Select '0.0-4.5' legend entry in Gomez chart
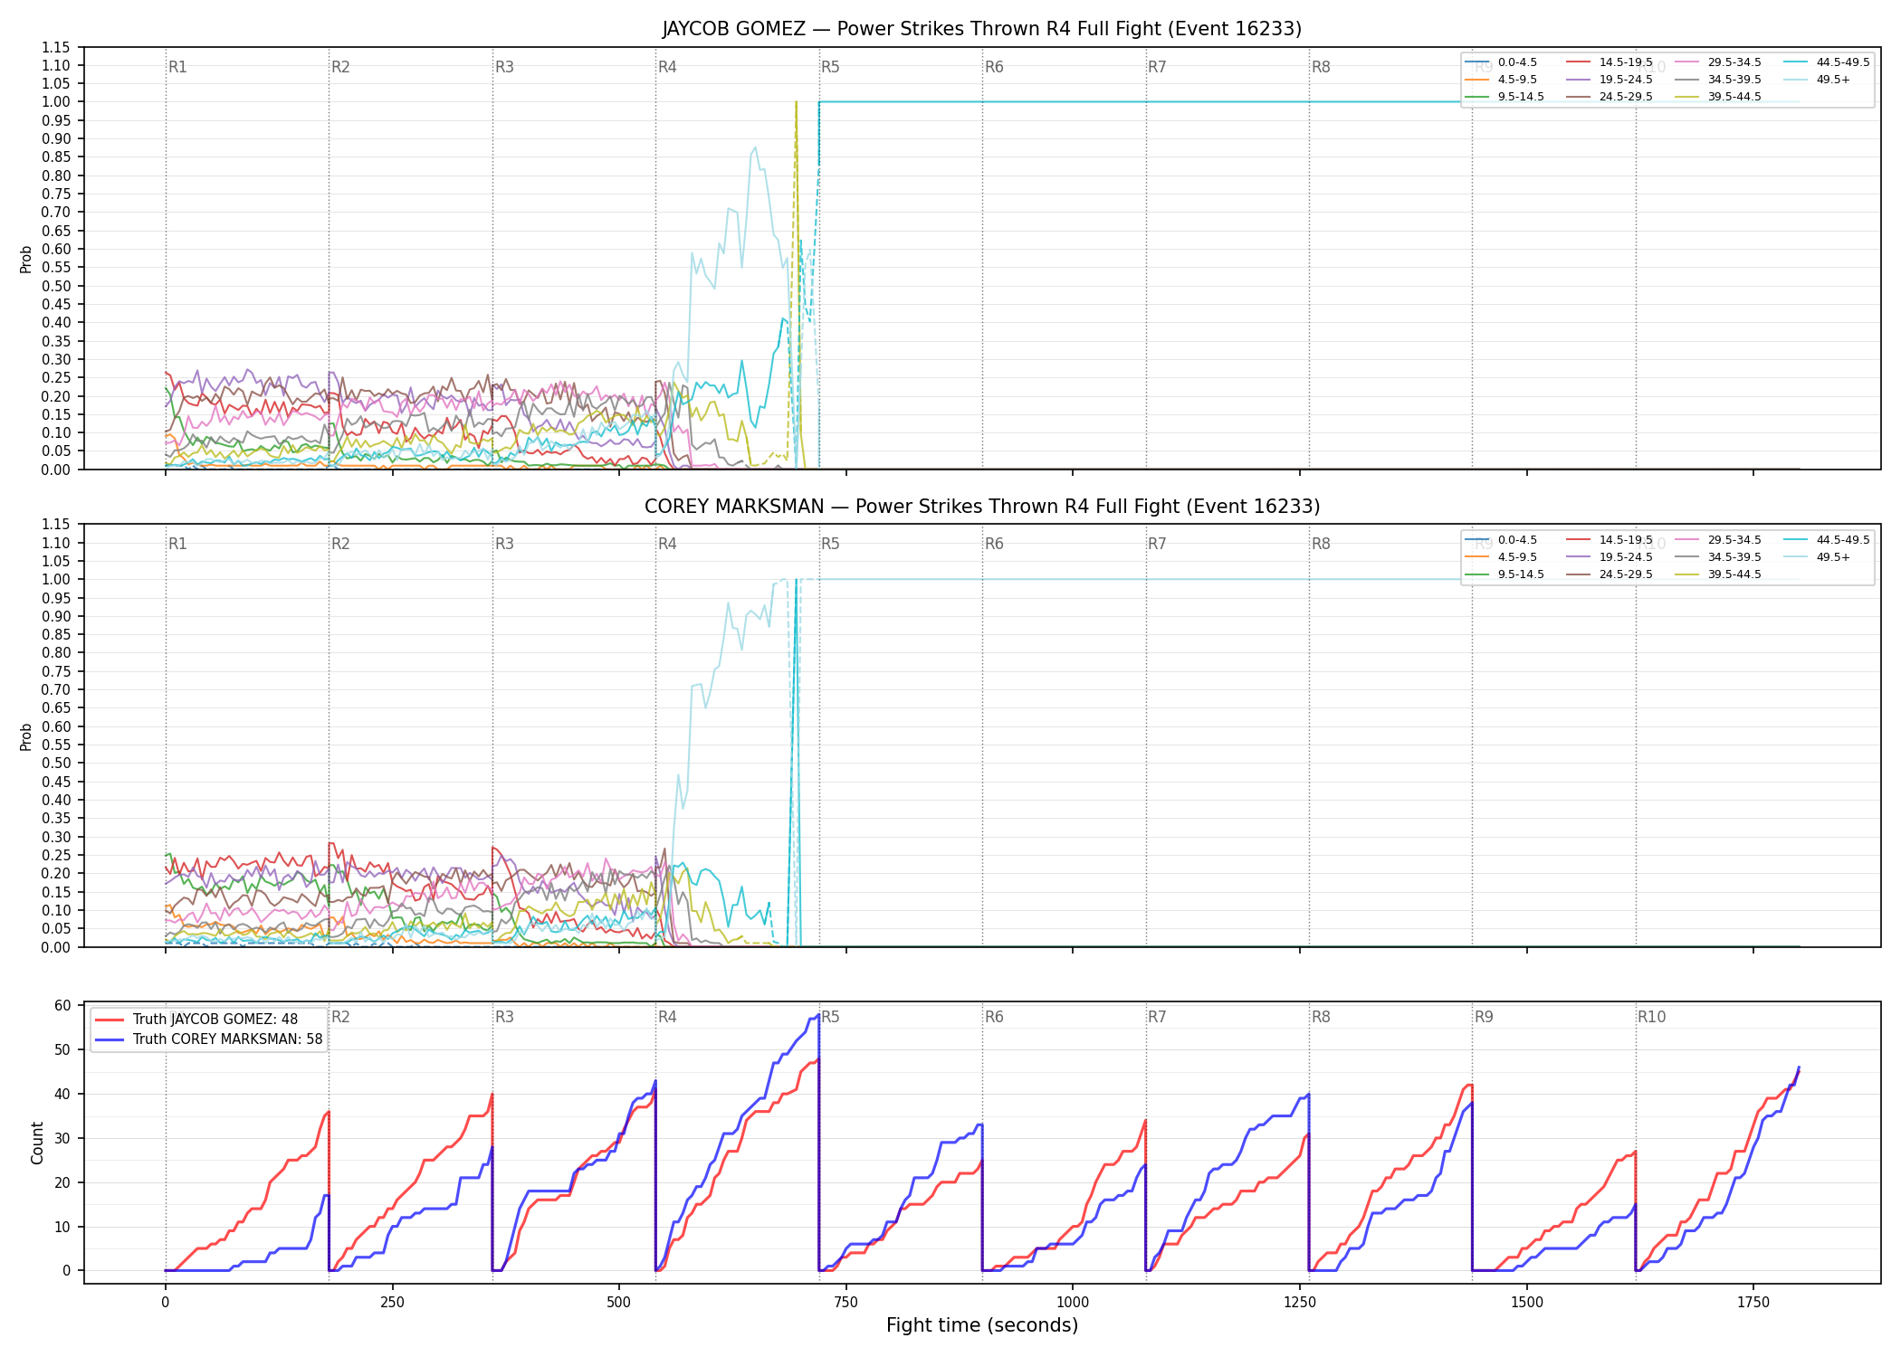Image resolution: width=1901 pixels, height=1357 pixels. [x=1501, y=62]
